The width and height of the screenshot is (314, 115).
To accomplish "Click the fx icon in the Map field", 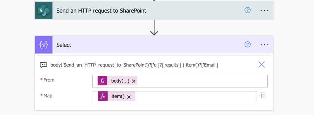I will click(103, 96).
